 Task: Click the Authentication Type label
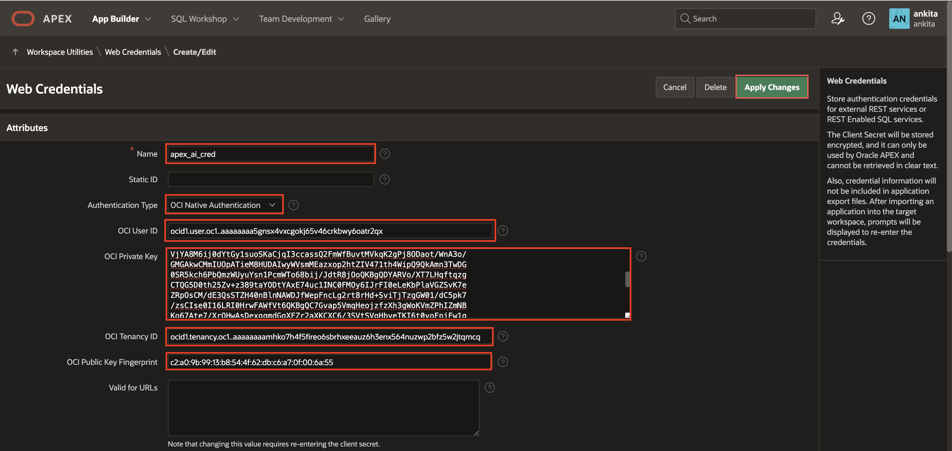[x=122, y=205]
